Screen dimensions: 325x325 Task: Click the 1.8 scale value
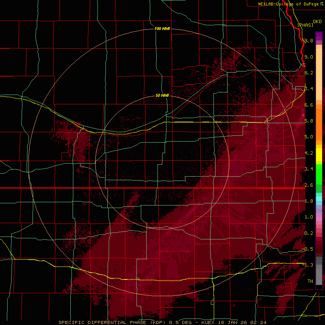click(309, 201)
